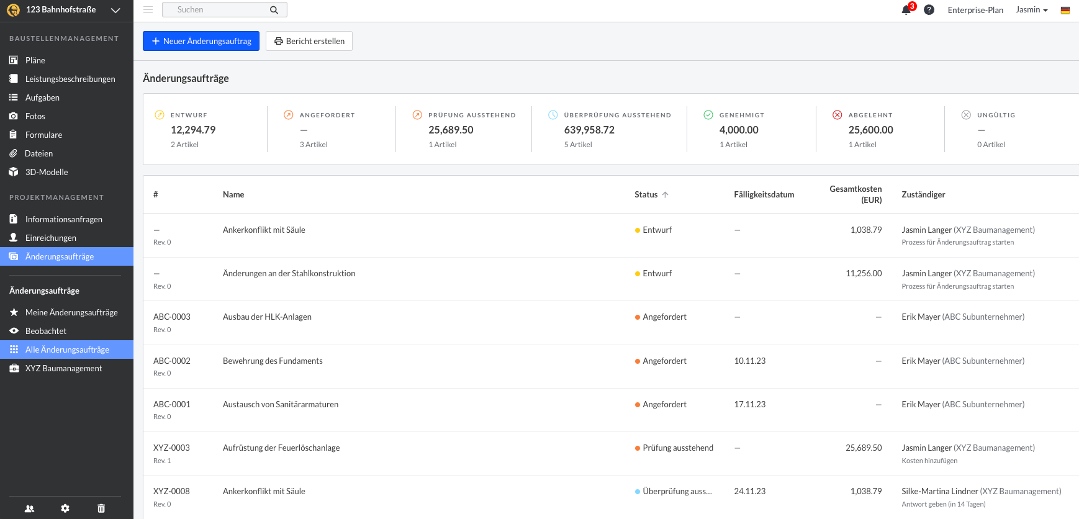Click ID XYZ-0003
Viewport: 1079px width, 519px height.
[x=171, y=448]
